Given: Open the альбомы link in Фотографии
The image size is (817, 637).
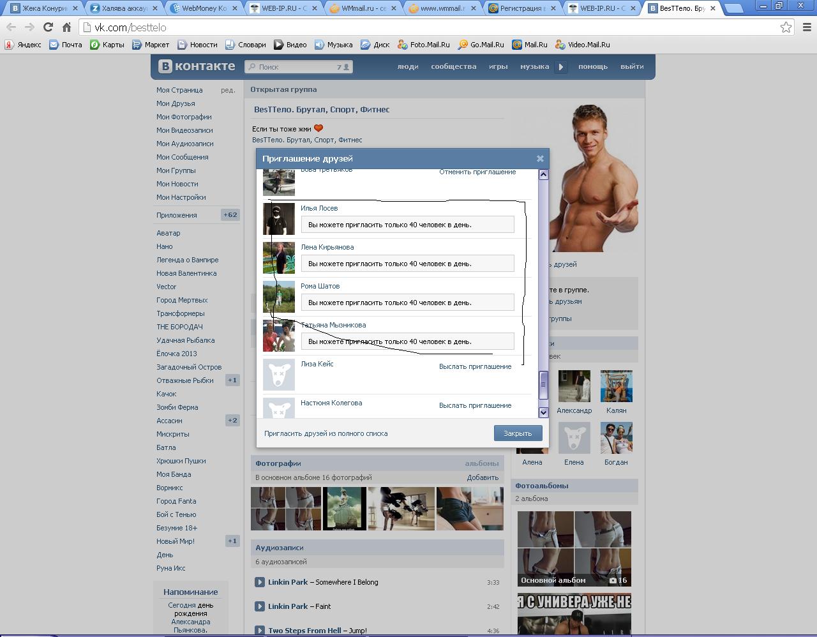Looking at the screenshot, I should (481, 463).
